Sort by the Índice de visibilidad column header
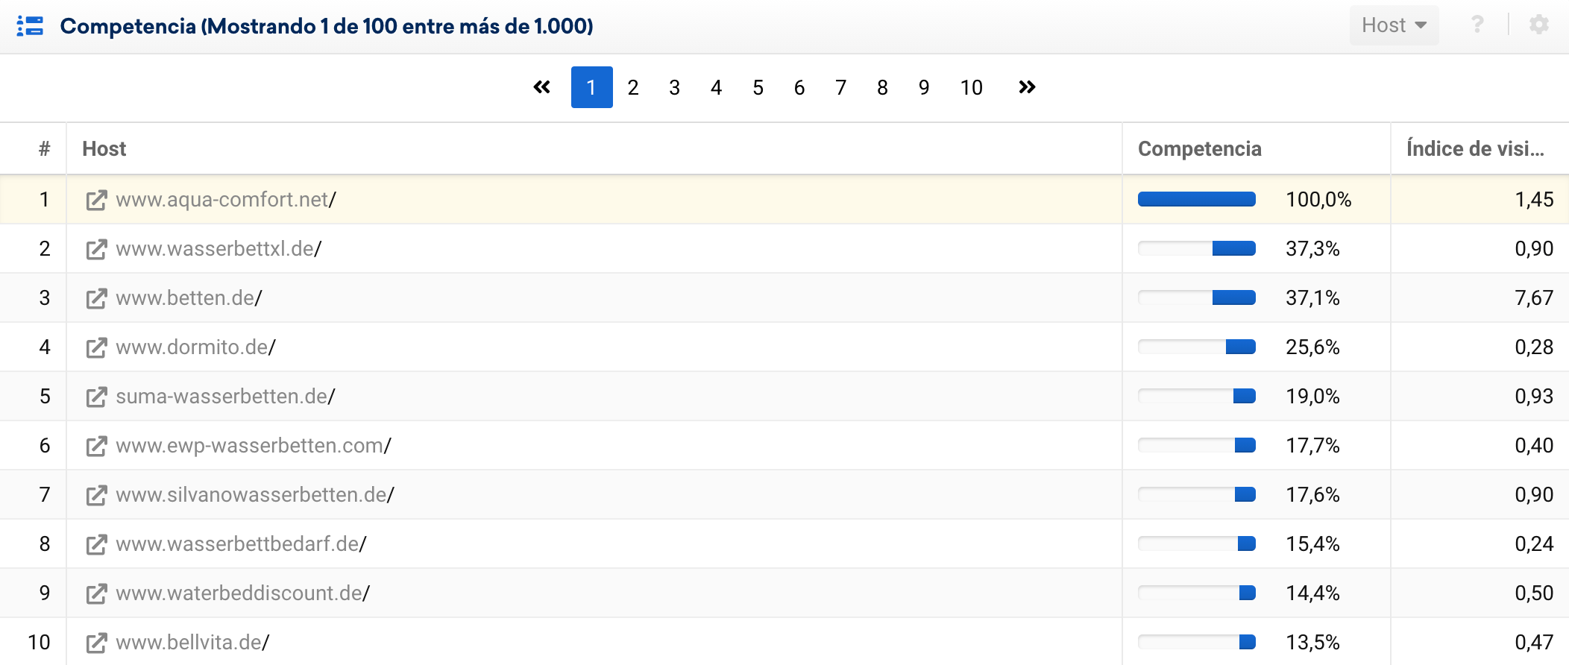1569x665 pixels. (x=1474, y=149)
